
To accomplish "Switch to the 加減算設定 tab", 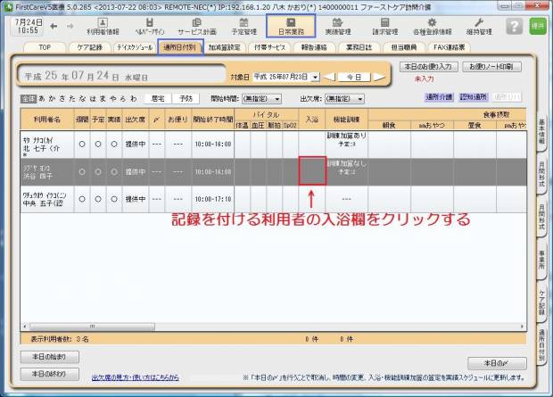I will pos(225,46).
